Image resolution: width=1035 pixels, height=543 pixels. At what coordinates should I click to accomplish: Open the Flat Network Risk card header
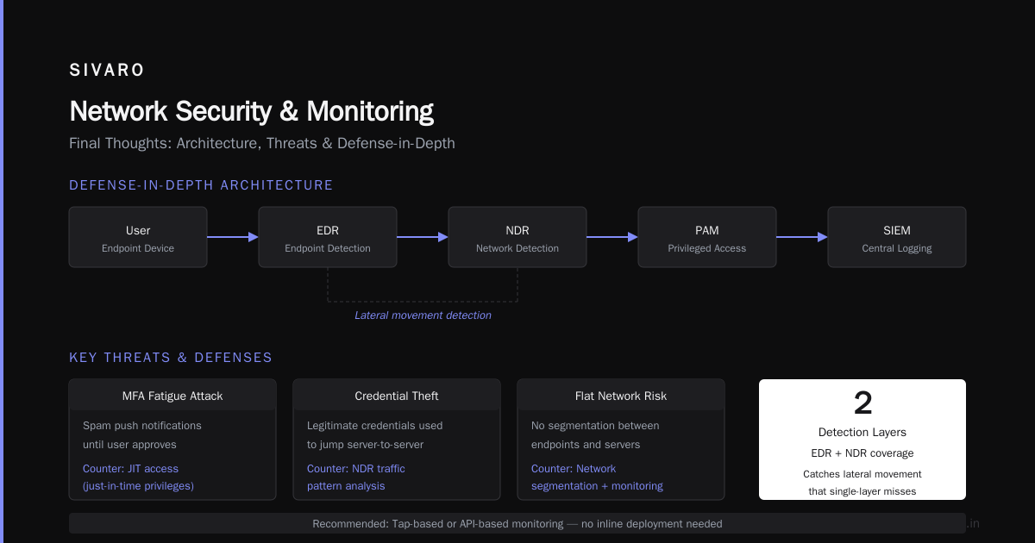621,396
